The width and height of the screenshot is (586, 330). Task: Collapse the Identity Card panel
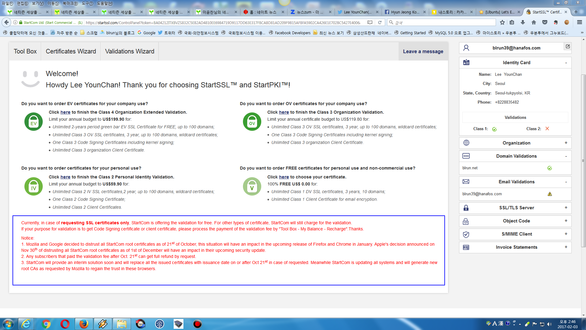pyautogui.click(x=566, y=63)
